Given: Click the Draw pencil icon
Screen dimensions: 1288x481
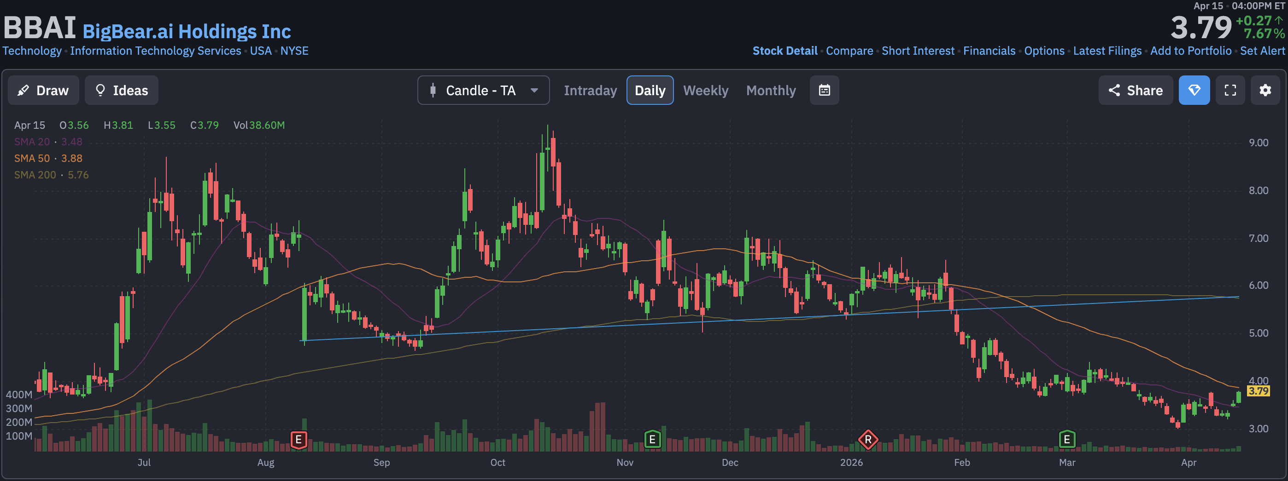Looking at the screenshot, I should (23, 90).
